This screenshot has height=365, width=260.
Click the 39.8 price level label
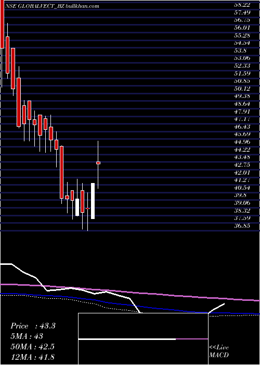pos(240,196)
